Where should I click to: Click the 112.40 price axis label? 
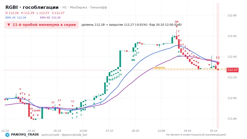(232, 57)
